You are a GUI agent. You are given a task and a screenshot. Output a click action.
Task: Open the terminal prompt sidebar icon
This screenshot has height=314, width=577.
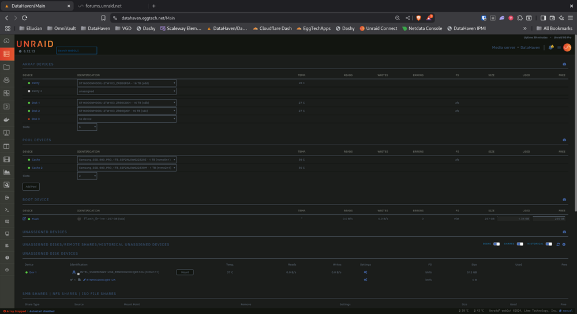tap(6, 210)
